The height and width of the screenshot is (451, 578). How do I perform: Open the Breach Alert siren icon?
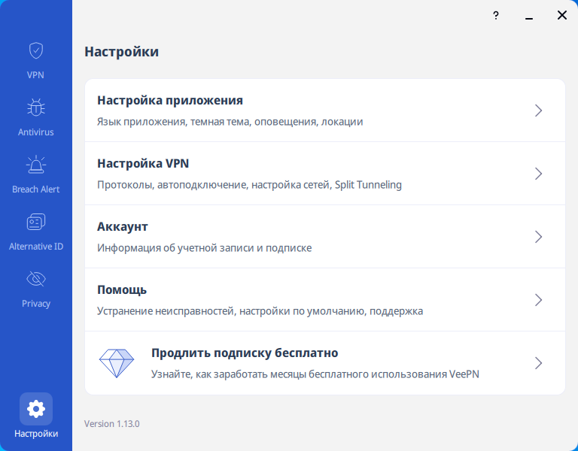35,165
